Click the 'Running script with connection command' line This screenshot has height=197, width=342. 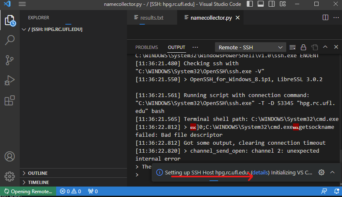coord(222,95)
